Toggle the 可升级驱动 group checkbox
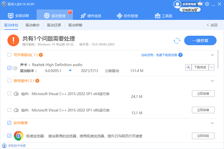The height and width of the screenshot is (149, 224). 9,55
